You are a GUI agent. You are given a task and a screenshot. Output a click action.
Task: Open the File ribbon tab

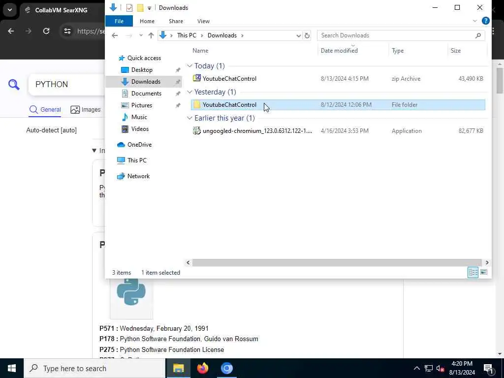tap(119, 21)
